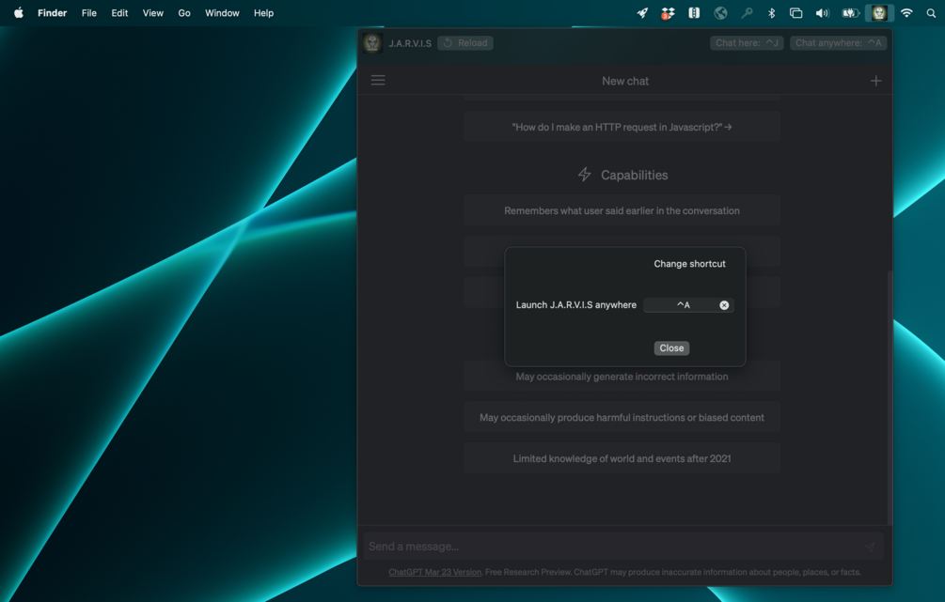Click 'Launch J.A.R.V.I.S anywhere' label
This screenshot has width=945, height=602.
point(576,304)
